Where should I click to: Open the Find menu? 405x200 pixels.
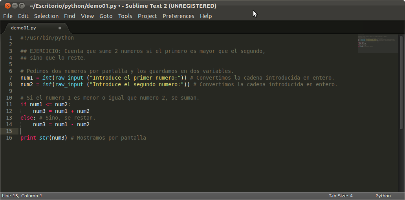pos(70,16)
